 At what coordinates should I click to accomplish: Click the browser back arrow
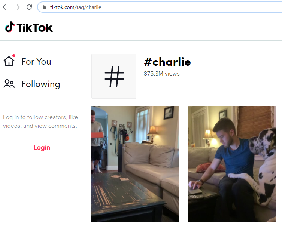(x=5, y=7)
